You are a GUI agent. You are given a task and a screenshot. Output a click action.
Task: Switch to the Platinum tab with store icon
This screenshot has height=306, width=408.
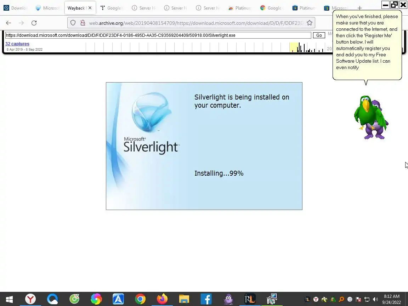[x=304, y=8]
